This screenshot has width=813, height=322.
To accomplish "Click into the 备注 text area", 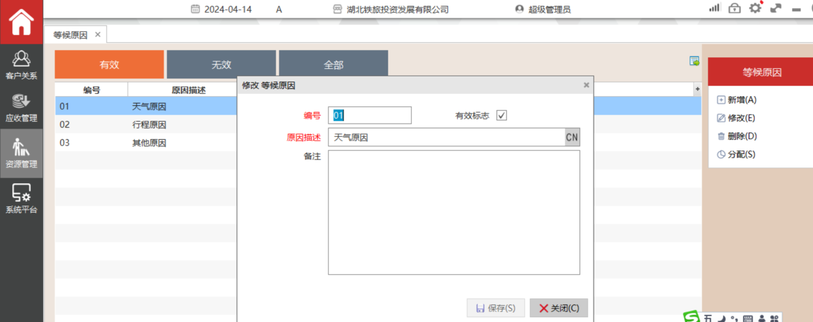I will [454, 212].
